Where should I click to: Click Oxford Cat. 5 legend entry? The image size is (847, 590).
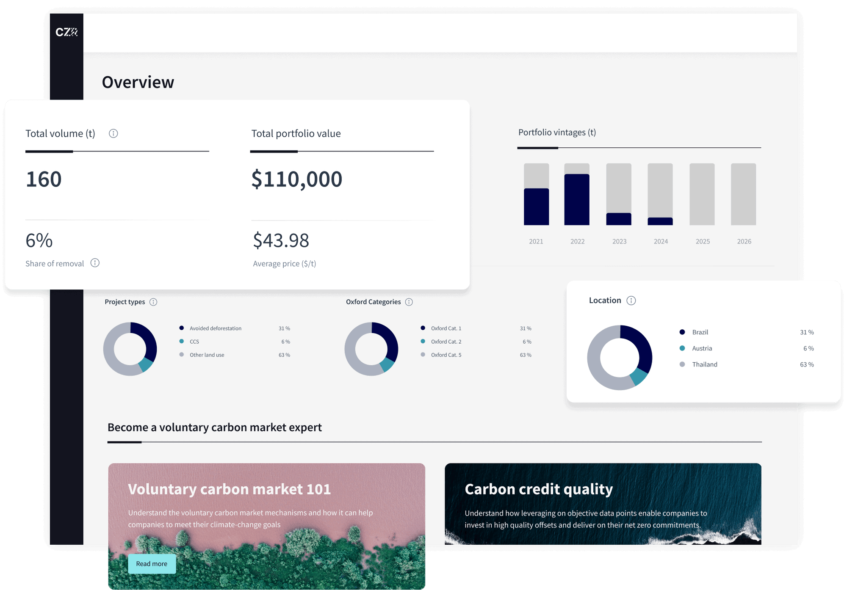click(446, 355)
